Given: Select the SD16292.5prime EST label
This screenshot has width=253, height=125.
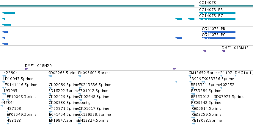Looking at the screenshot, I should [x=64, y=91].
